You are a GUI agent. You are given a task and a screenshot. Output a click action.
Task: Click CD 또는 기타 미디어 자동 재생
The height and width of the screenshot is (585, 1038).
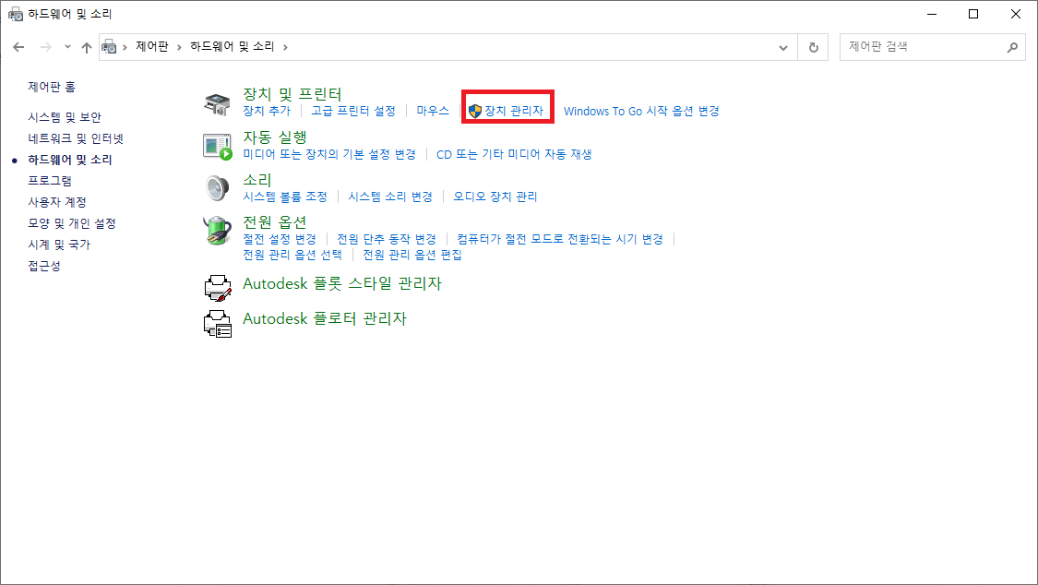[514, 153]
